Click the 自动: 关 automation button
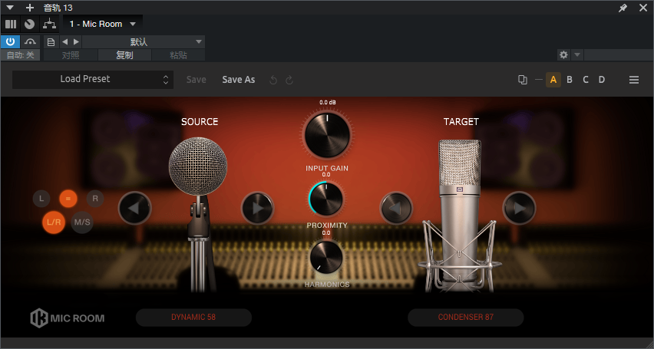This screenshot has height=349, width=654. [21, 55]
